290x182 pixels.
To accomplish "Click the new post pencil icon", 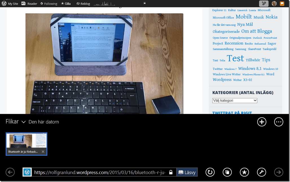I will click(264, 4).
